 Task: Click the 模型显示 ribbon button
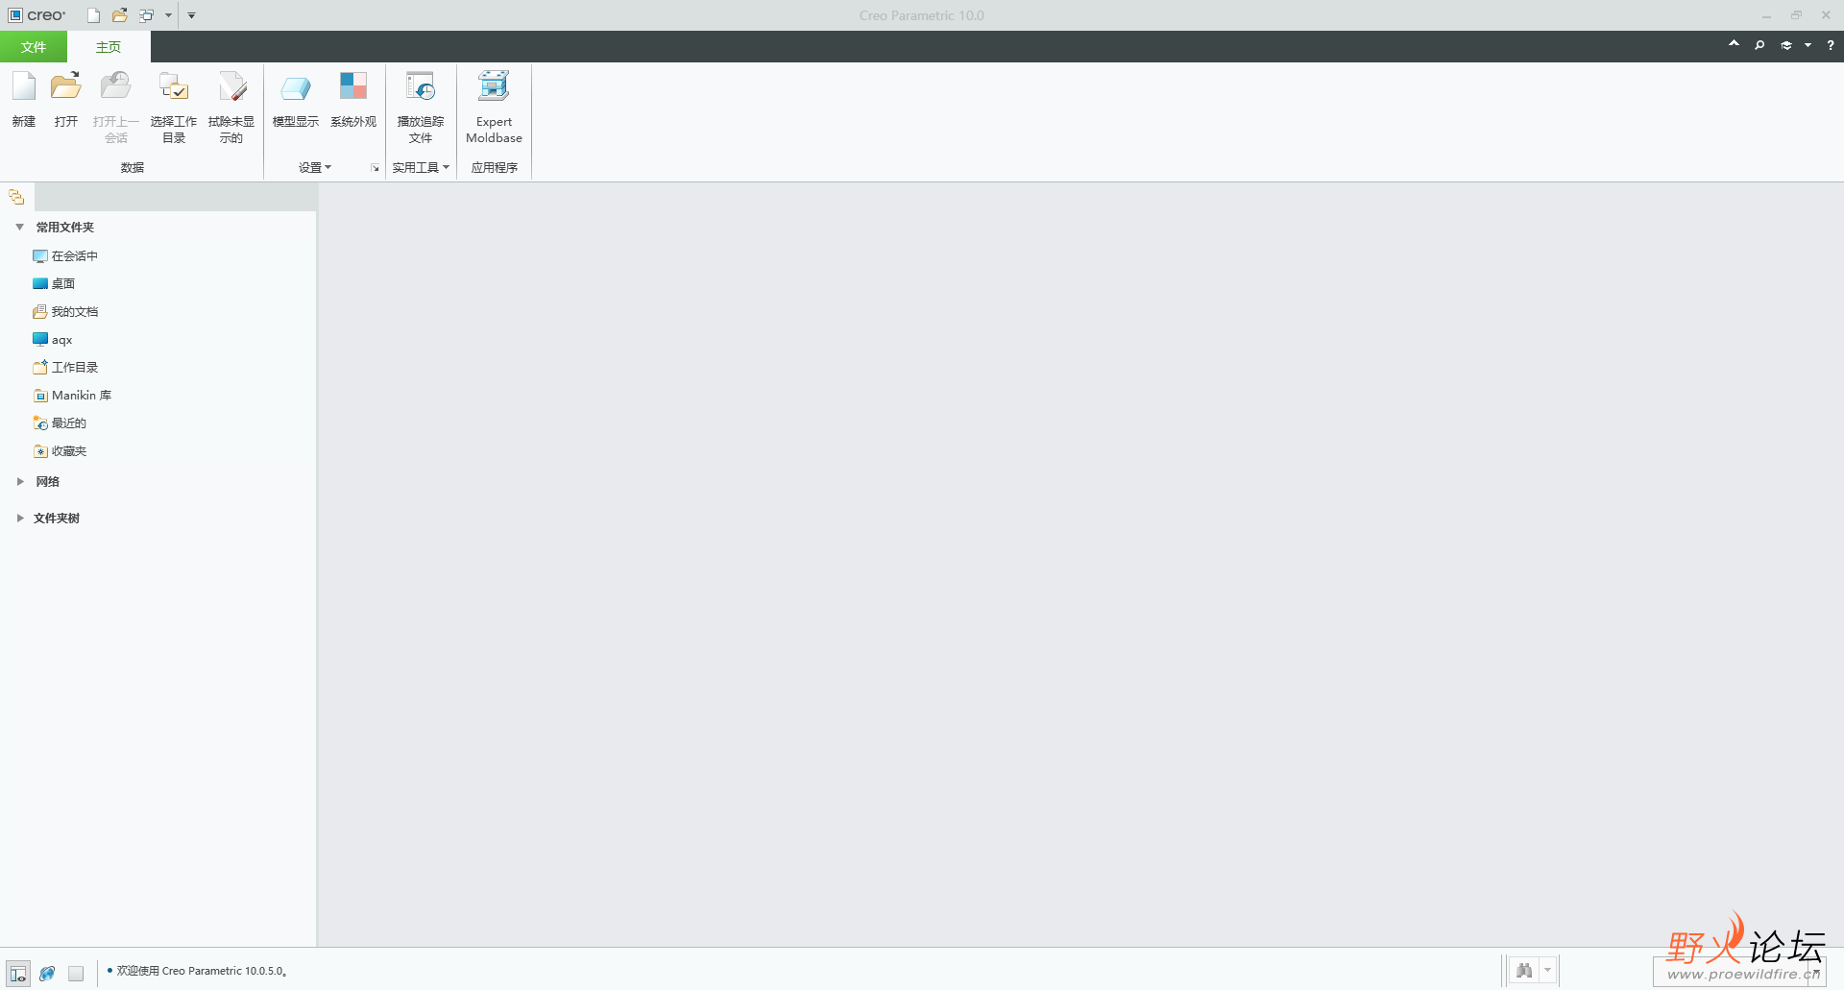coord(296,100)
